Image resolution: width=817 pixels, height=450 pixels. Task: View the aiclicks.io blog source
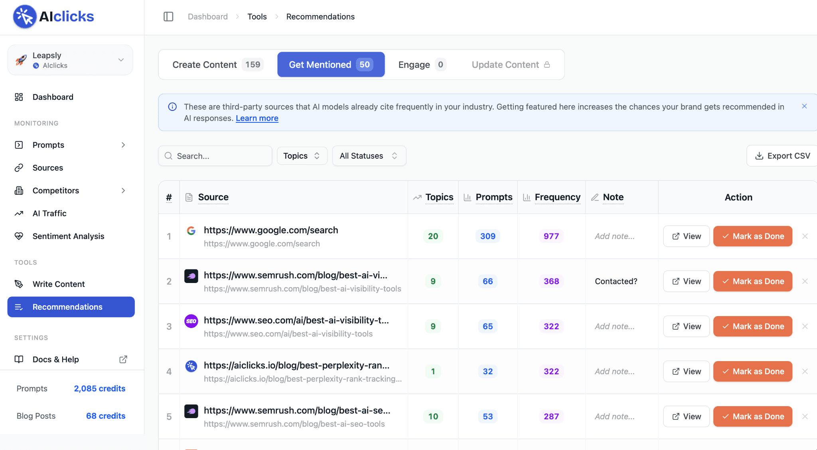(686, 371)
